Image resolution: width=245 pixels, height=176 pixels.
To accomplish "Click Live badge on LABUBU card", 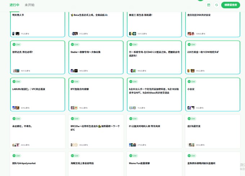I will [17, 82].
